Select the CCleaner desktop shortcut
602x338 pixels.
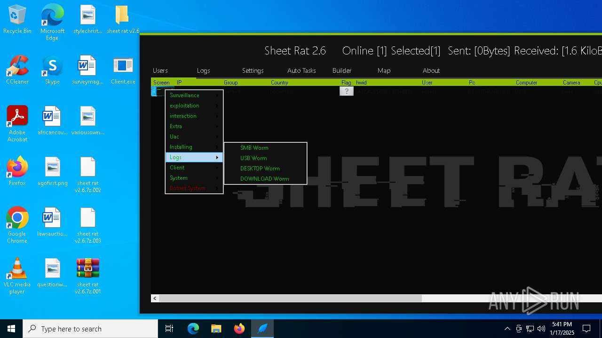[x=17, y=70]
